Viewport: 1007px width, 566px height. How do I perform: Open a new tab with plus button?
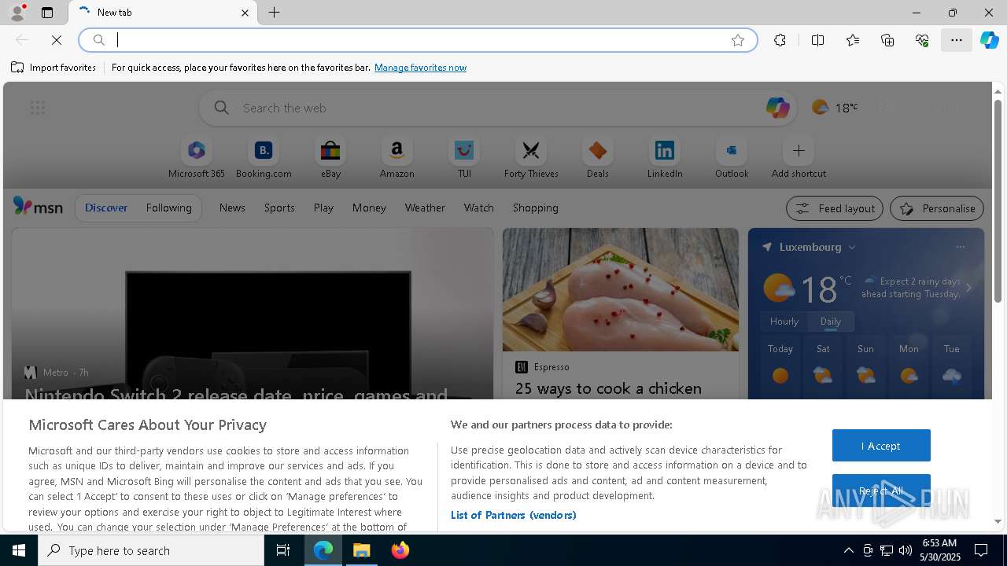coord(275,13)
